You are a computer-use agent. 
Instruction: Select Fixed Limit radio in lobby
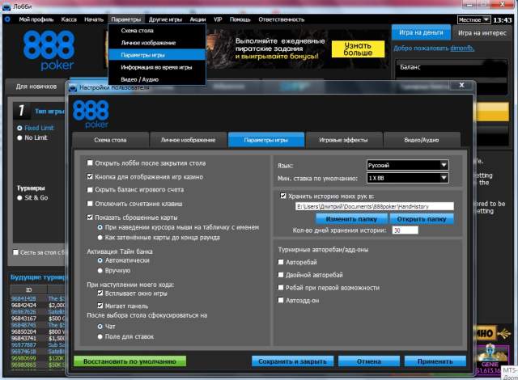pyautogui.click(x=19, y=128)
